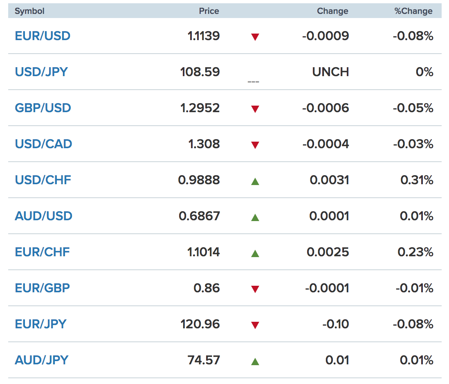Select the EUR/GBP price value 0.86

[x=207, y=288]
